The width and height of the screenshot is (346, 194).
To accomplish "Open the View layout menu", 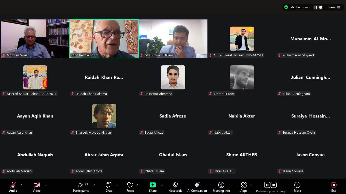I will [334, 7].
